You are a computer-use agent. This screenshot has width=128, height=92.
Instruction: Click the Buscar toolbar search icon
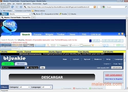(35, 14)
